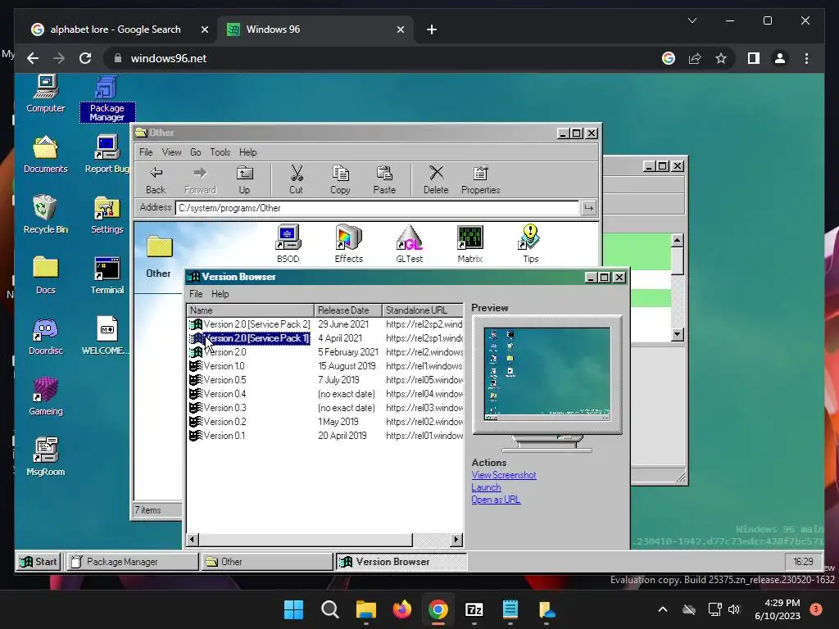
Task: Open Firefox from Windows taskbar
Action: click(401, 609)
